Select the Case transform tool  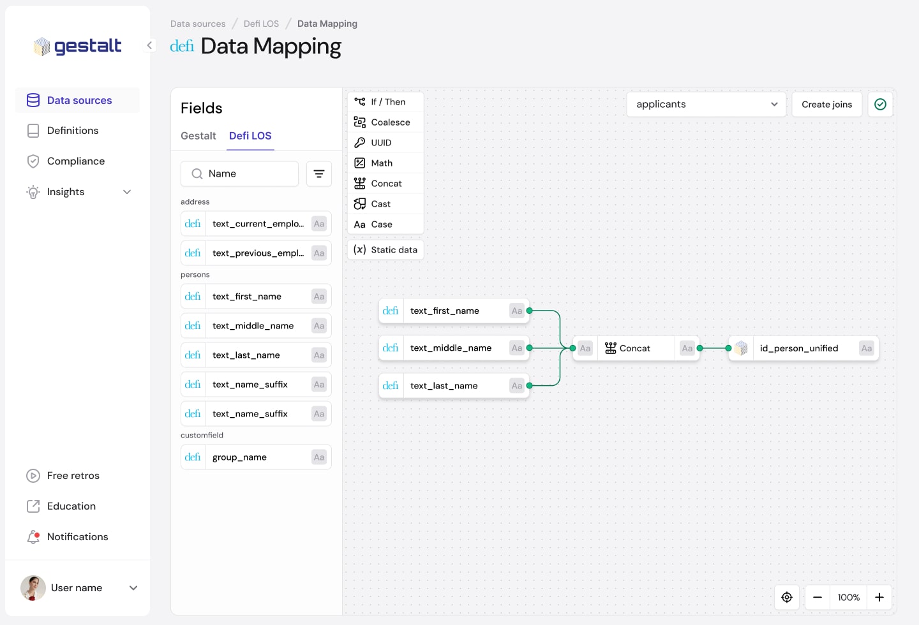pyautogui.click(x=385, y=224)
